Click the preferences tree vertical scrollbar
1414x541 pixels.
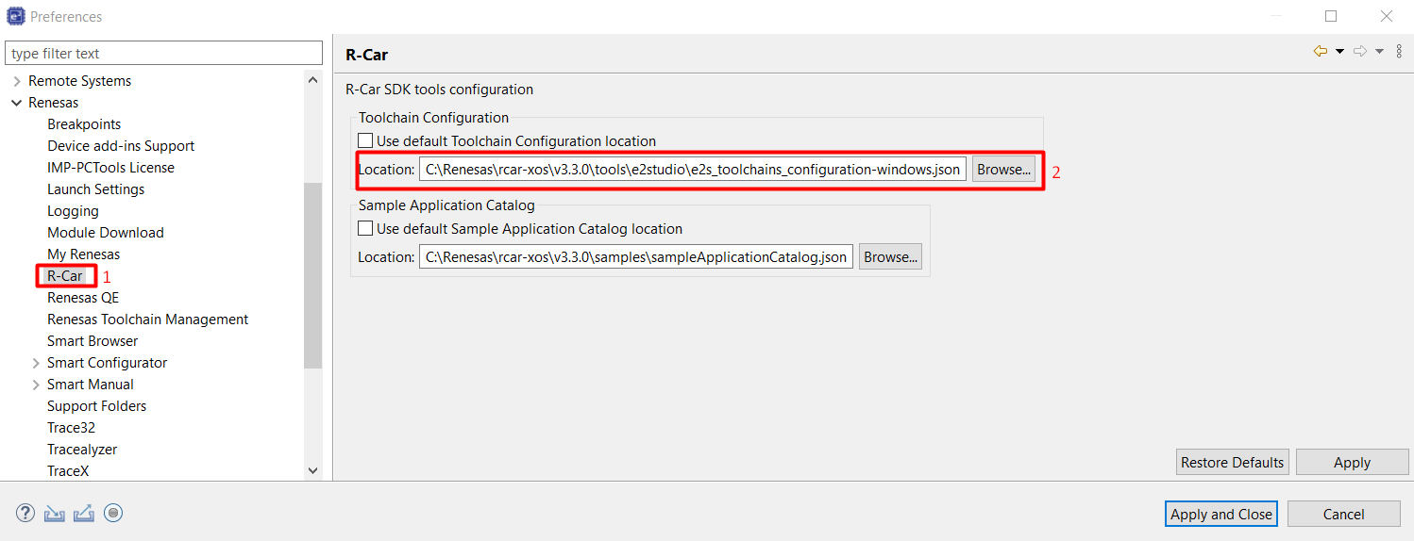click(x=313, y=273)
